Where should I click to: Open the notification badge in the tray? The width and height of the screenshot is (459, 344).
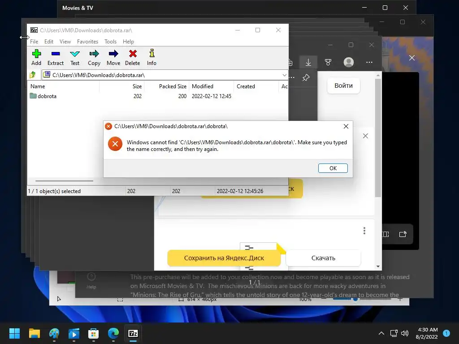pyautogui.click(x=446, y=333)
